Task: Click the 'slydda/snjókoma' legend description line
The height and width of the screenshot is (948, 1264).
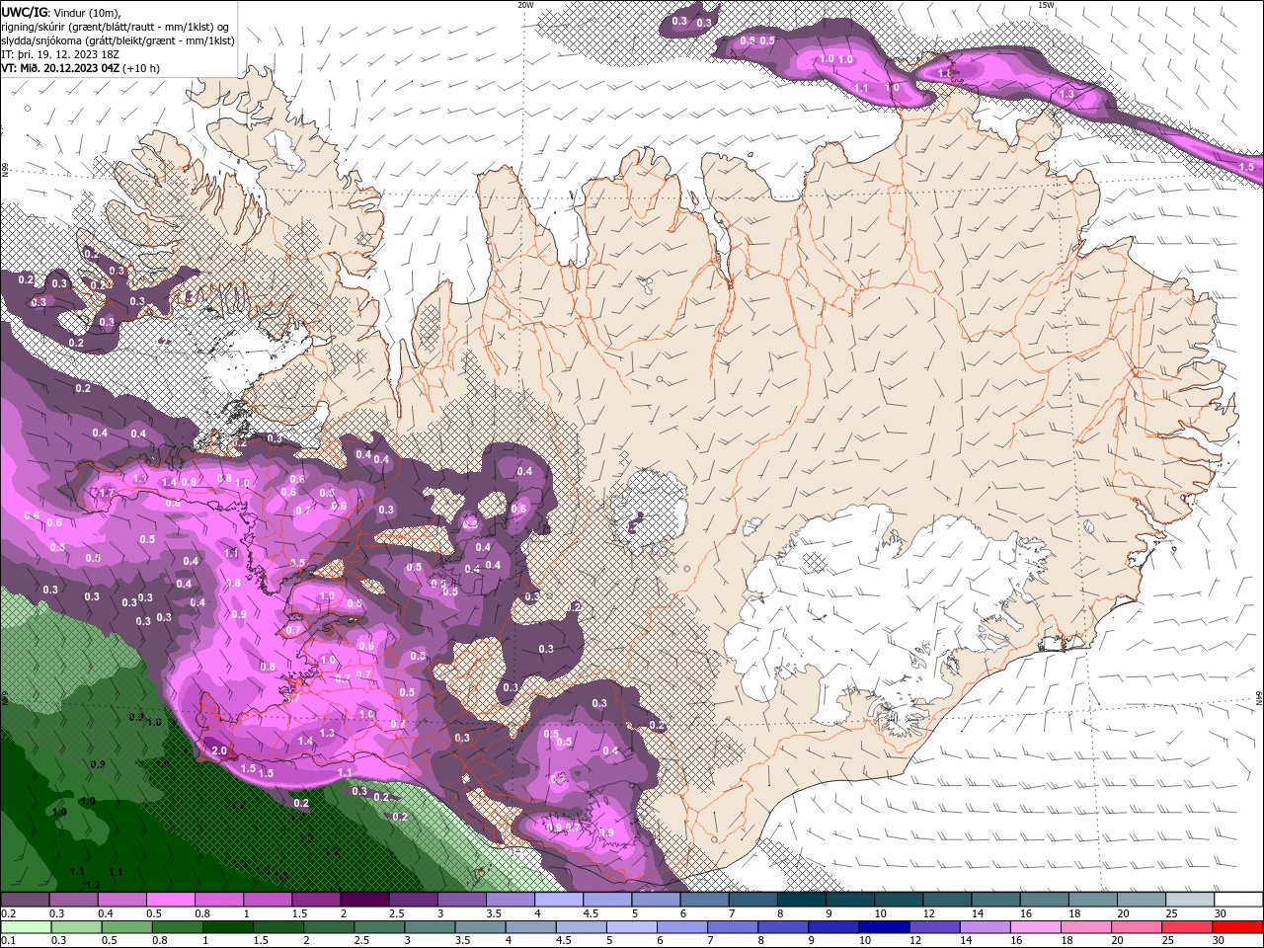Action: pyautogui.click(x=118, y=40)
